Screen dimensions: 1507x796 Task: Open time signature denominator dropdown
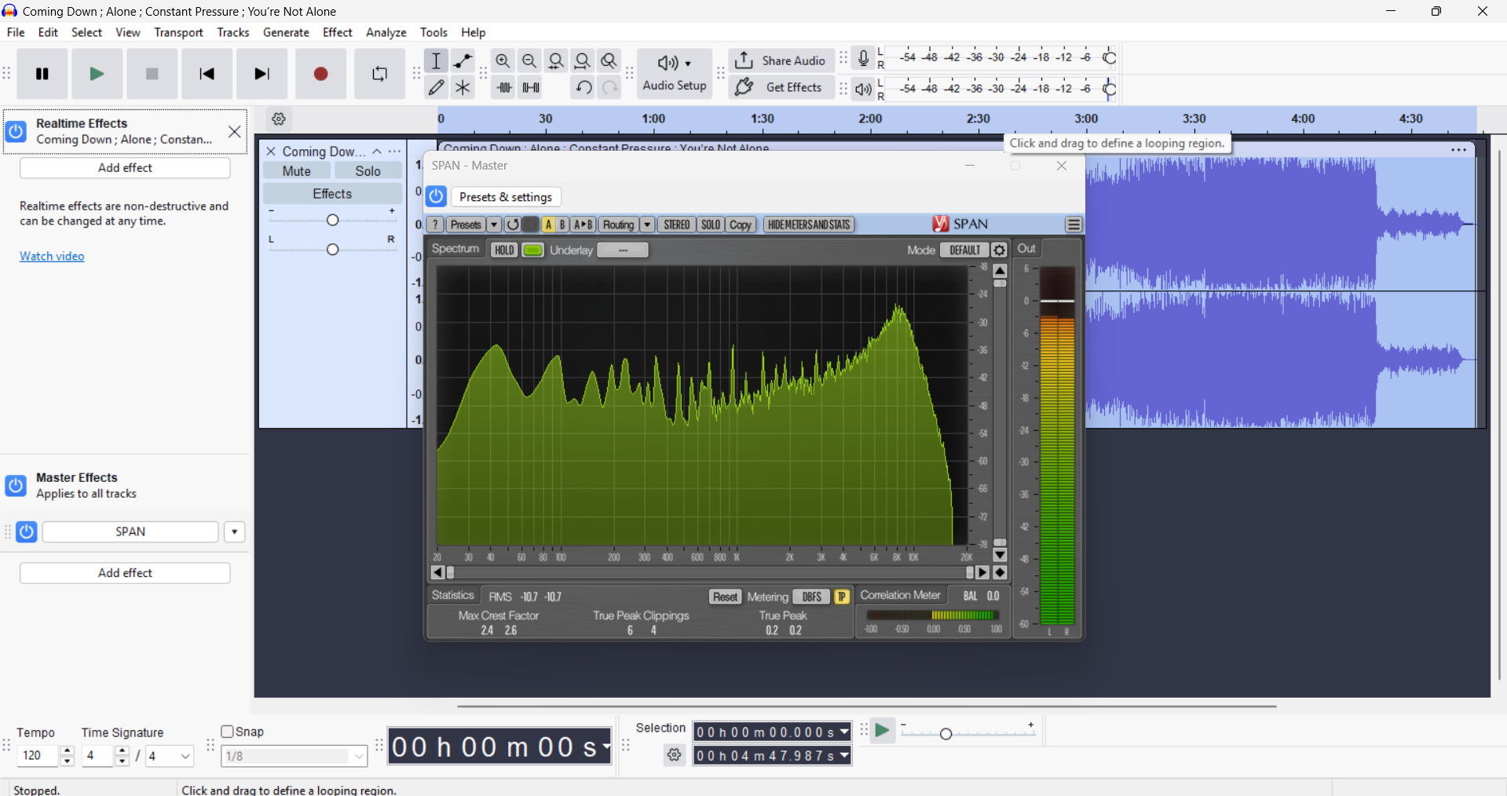[170, 756]
